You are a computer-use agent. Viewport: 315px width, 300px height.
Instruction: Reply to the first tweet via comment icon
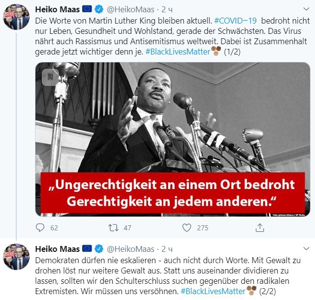(x=40, y=228)
